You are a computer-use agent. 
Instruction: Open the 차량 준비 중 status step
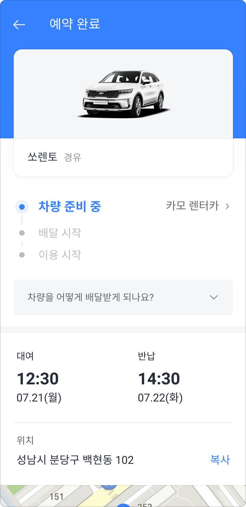tap(70, 207)
